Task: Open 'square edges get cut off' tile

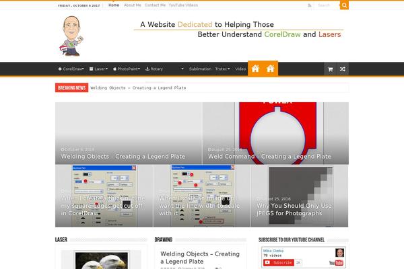Action: [104, 196]
